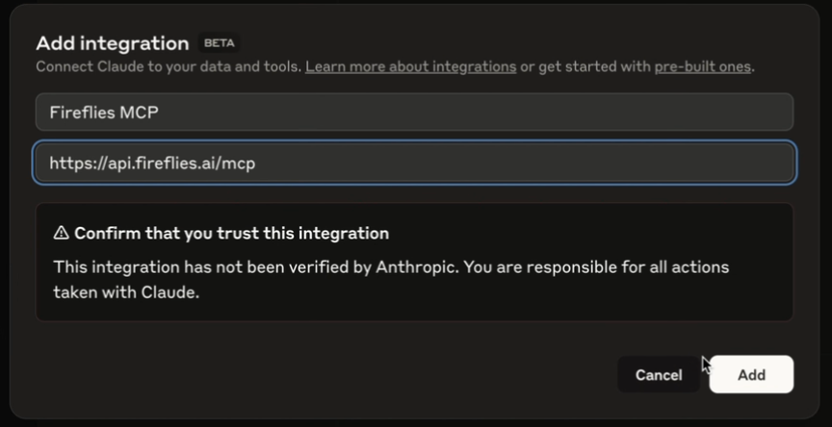Place cursor after mcp in the URL field

coord(256,163)
